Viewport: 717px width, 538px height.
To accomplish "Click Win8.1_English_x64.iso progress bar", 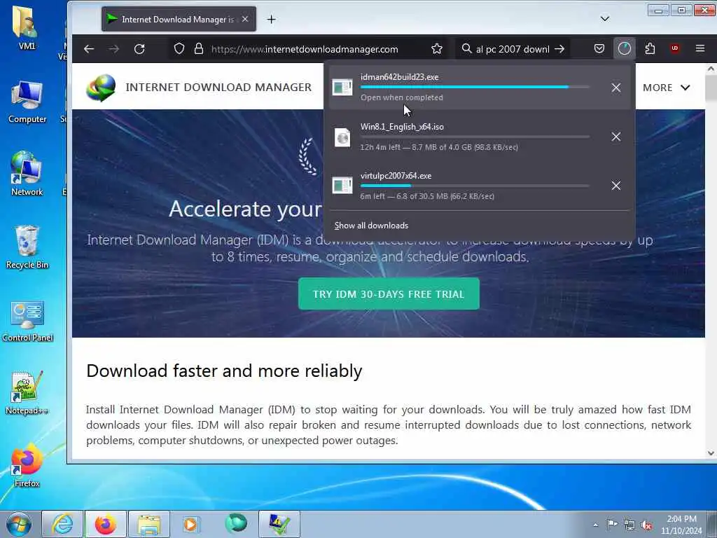I will [x=475, y=137].
